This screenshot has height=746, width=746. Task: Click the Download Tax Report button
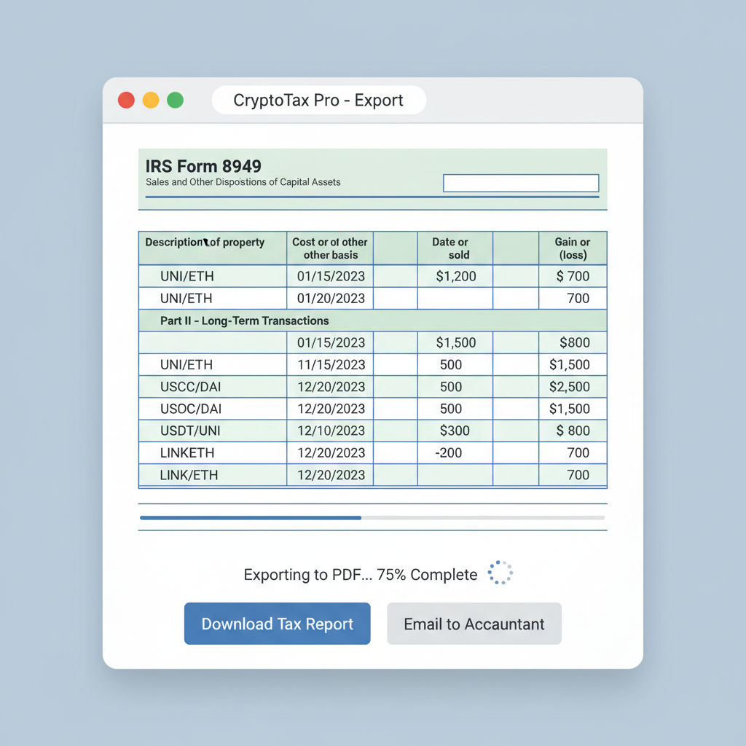(277, 623)
